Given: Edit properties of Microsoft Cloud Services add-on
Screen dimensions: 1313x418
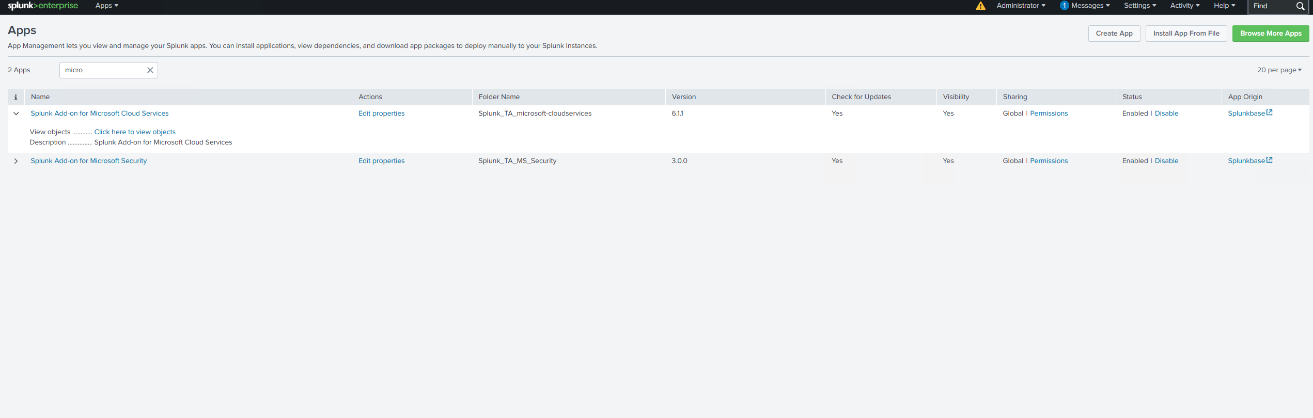Looking at the screenshot, I should click(382, 114).
